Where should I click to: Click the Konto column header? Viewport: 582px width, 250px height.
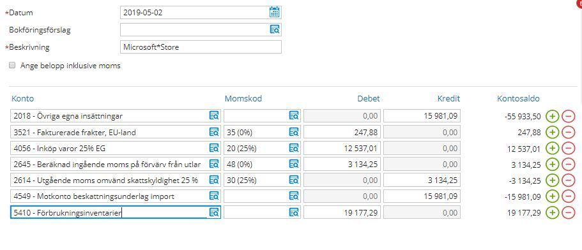(x=22, y=98)
